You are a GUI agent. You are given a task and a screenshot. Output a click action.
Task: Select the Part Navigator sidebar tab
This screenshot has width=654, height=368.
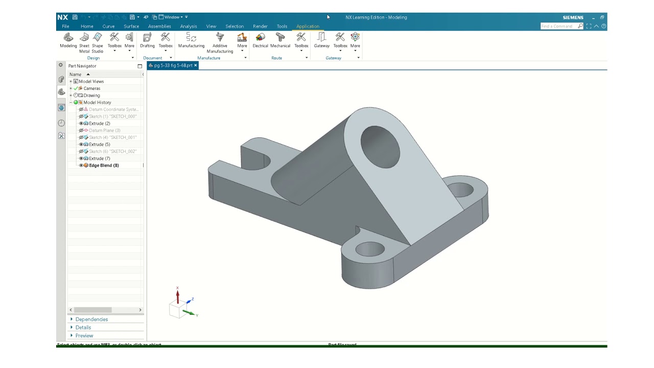(61, 92)
